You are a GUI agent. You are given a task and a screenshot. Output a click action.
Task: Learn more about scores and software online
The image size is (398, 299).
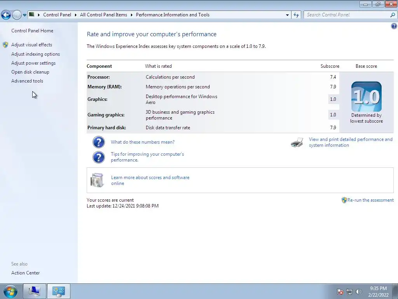(150, 181)
